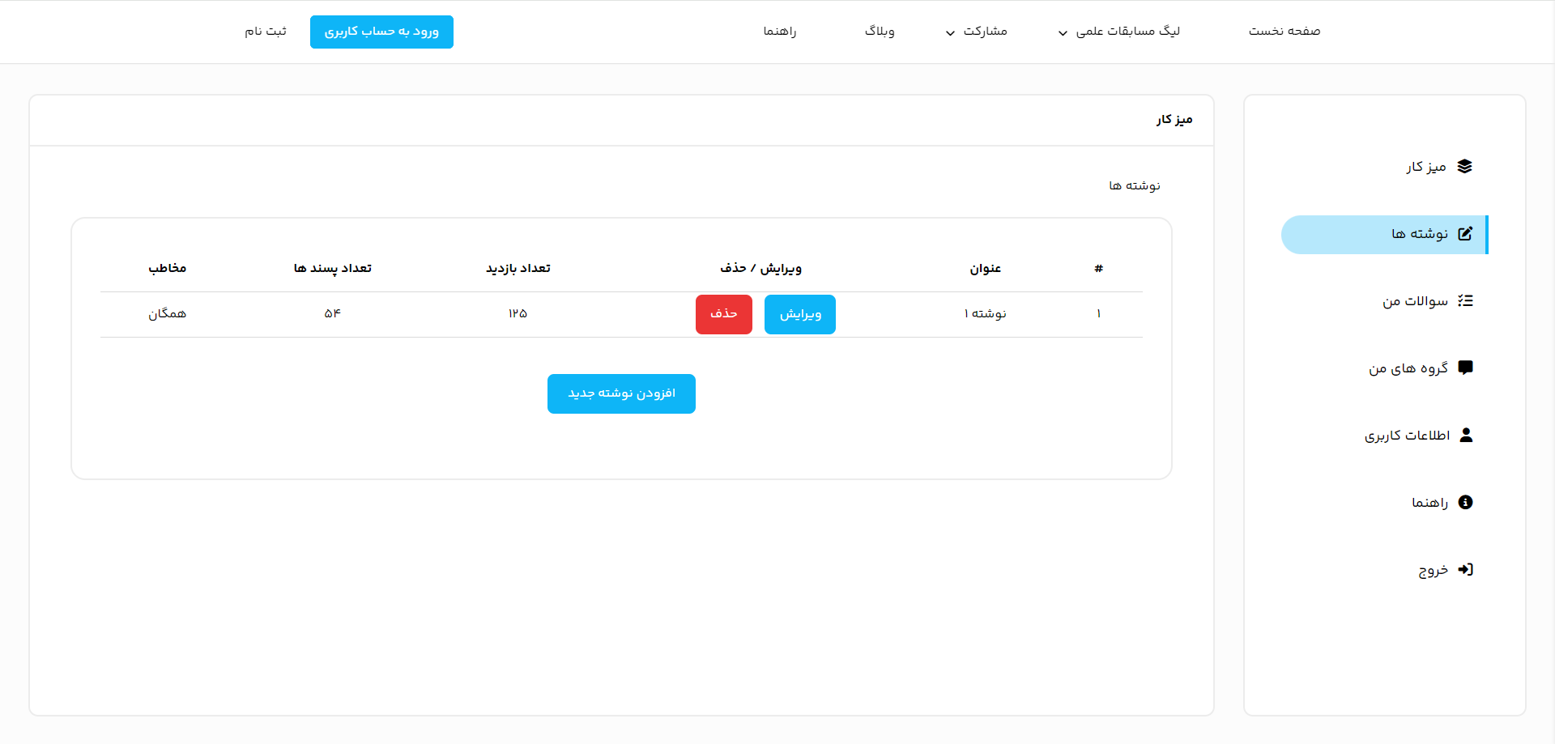Open the مشارکت dropdown menu
Viewport: 1555px width, 744px height.
pos(984,32)
